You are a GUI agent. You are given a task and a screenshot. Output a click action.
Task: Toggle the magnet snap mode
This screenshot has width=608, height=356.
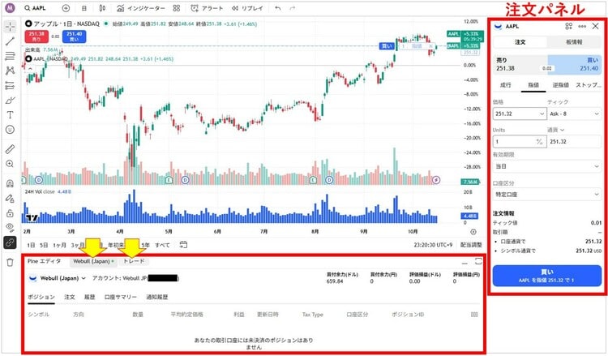(10, 183)
